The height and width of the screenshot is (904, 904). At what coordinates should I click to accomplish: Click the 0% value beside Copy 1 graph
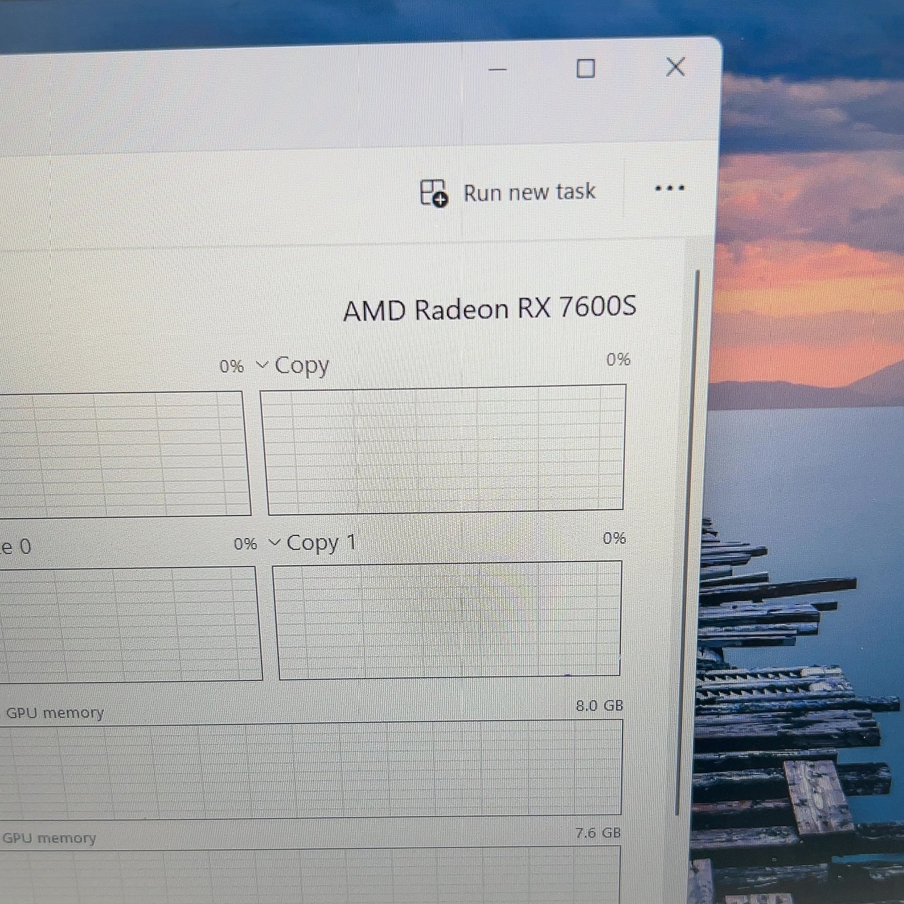click(614, 538)
